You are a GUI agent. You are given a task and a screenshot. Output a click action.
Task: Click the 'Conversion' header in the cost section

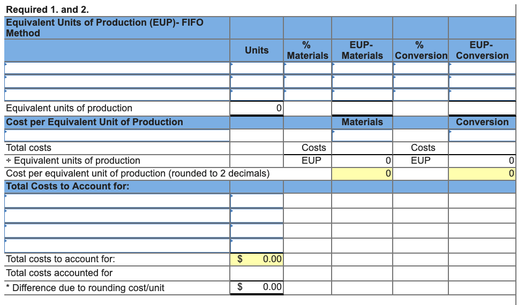tap(483, 122)
